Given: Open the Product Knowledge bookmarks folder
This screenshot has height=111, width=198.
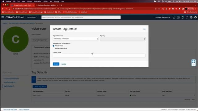Looking at the screenshot, I should pyautogui.click(x=36, y=12).
